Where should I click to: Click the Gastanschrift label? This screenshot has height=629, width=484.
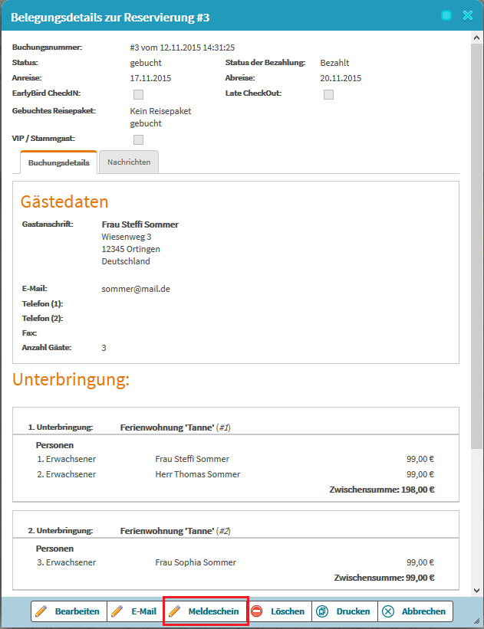(48, 224)
